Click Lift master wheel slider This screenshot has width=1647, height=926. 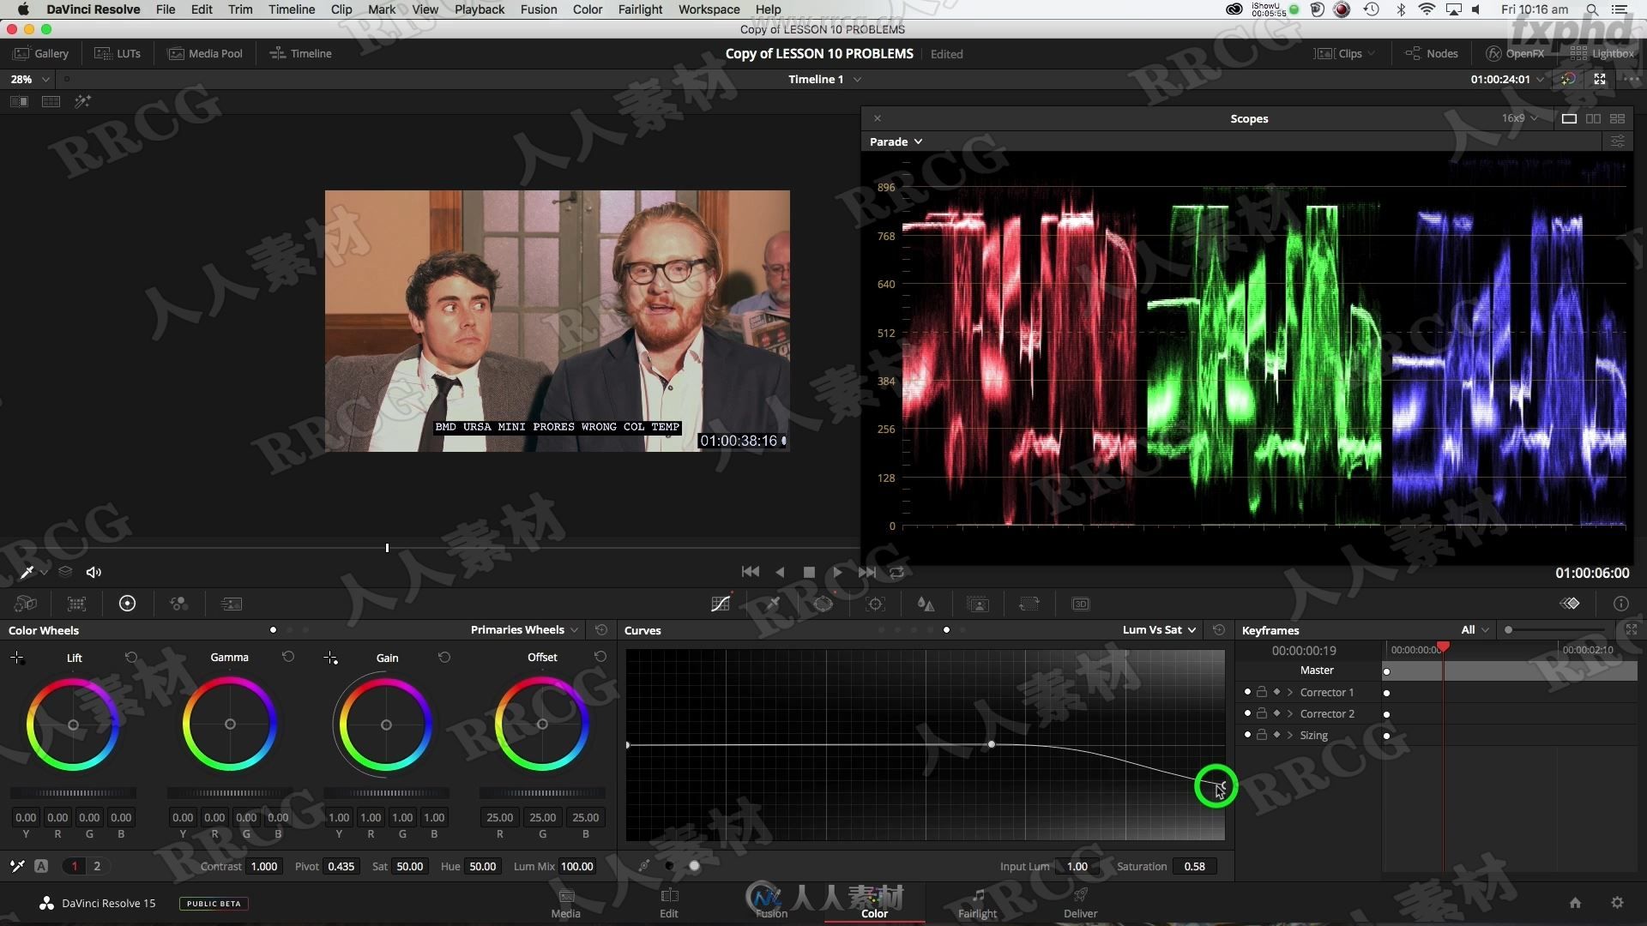73,793
